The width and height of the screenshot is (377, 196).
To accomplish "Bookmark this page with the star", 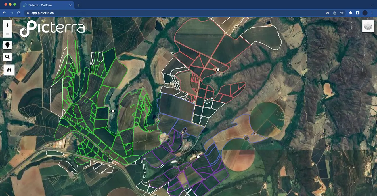I will tap(342, 13).
